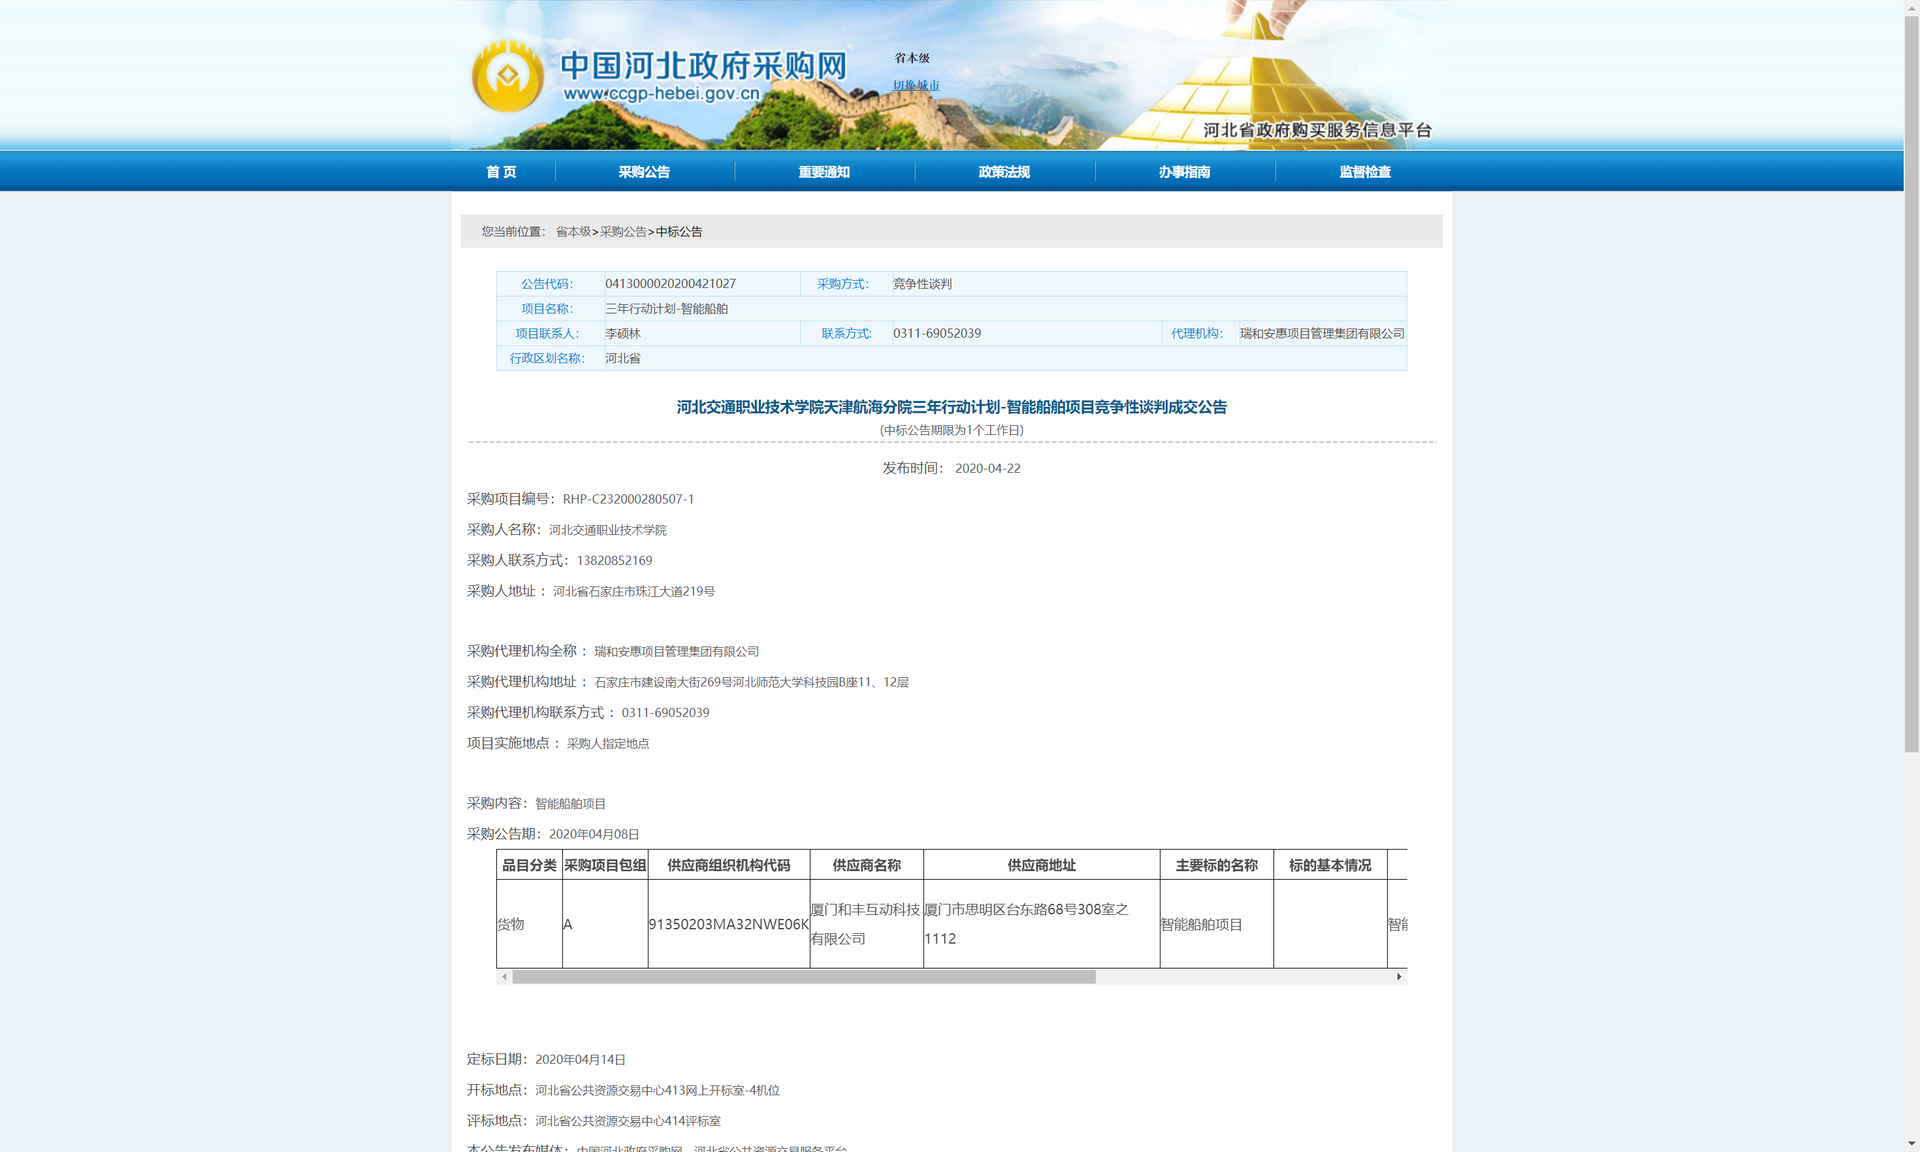The width and height of the screenshot is (1920, 1152).
Task: Click the 切换城市 link
Action: pyautogui.click(x=916, y=86)
